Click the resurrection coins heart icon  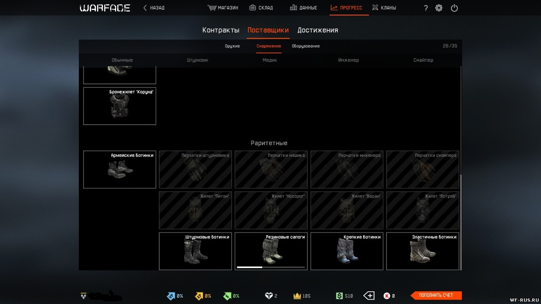click(x=269, y=296)
